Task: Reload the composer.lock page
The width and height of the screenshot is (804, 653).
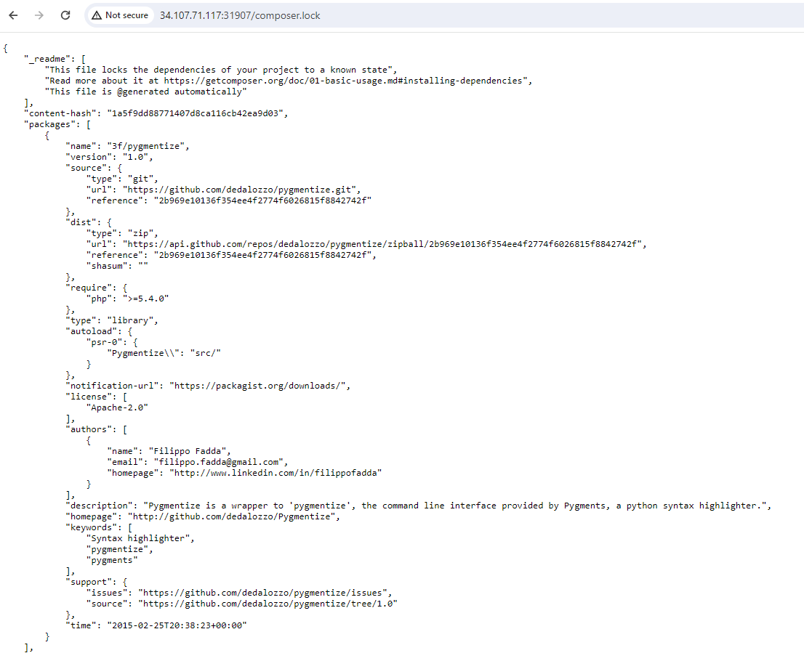Action: (x=65, y=15)
